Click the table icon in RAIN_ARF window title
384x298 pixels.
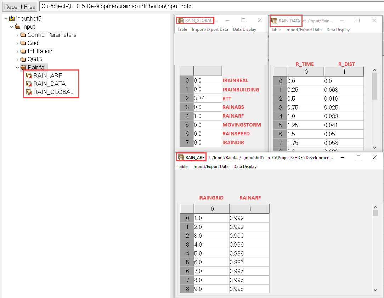point(181,157)
